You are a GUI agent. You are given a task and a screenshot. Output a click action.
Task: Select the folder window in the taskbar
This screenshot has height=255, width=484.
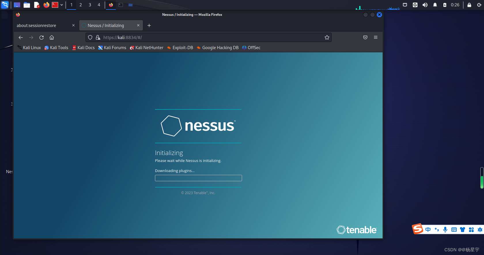click(131, 5)
